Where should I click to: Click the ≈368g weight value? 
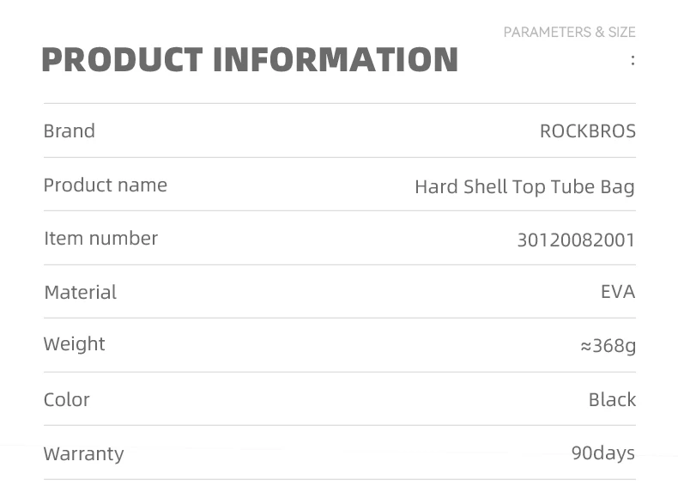click(x=608, y=346)
